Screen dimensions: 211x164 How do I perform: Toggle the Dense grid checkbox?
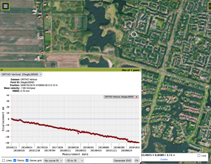click(27, 160)
